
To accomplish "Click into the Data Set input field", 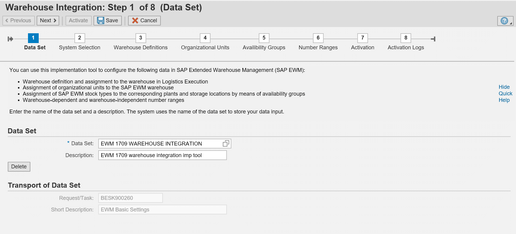I will click(x=160, y=144).
